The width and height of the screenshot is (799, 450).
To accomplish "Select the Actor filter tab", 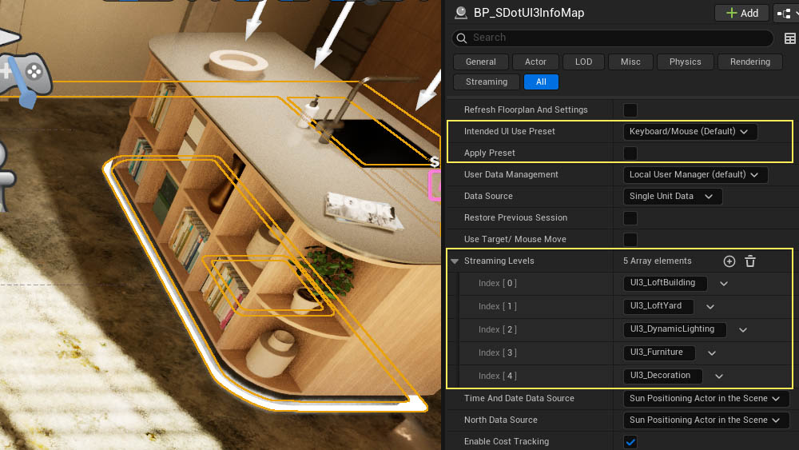I will [535, 62].
